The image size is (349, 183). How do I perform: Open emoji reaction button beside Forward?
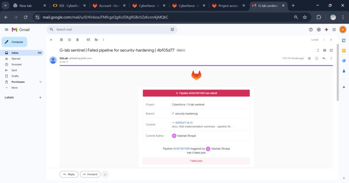[105, 174]
